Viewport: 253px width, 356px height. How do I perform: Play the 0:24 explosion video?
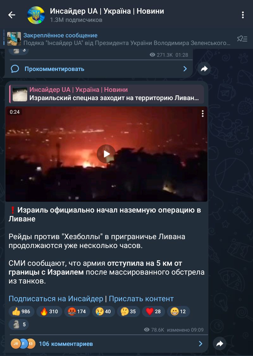(x=106, y=154)
